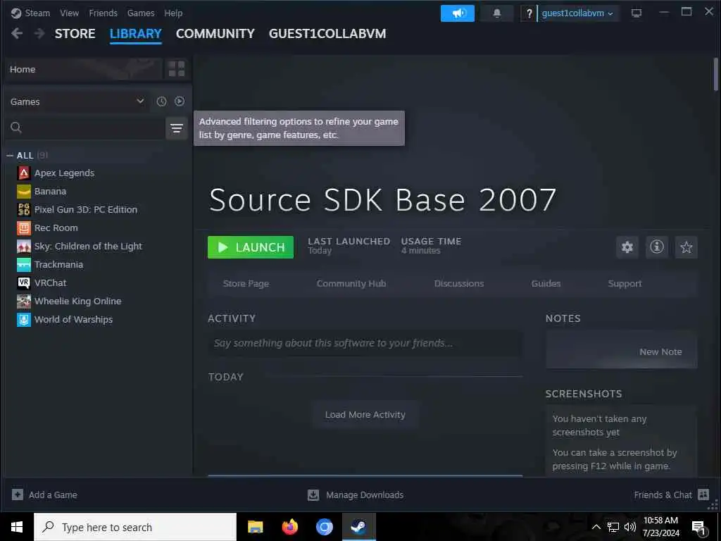Open the COMMUNITY tab
This screenshot has width=721, height=541.
pyautogui.click(x=215, y=34)
